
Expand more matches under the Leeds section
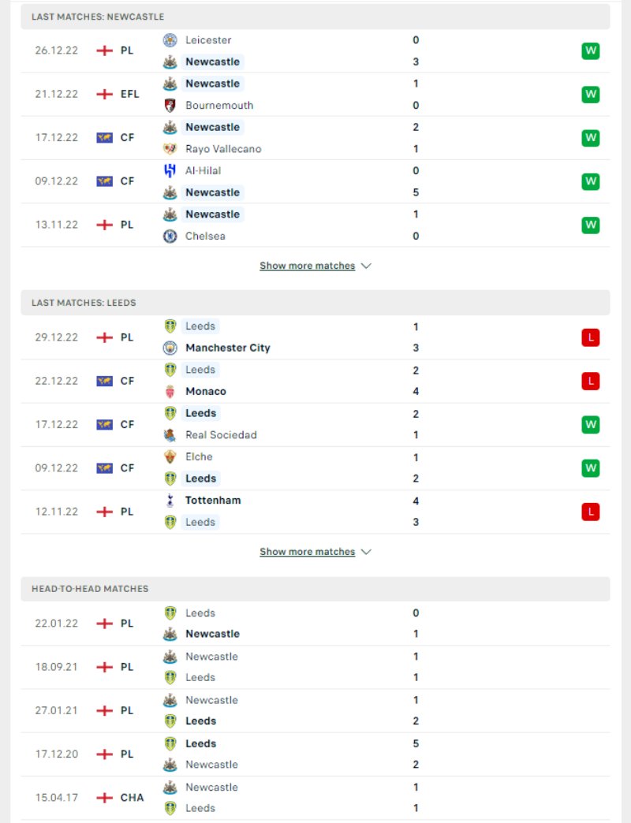click(307, 552)
